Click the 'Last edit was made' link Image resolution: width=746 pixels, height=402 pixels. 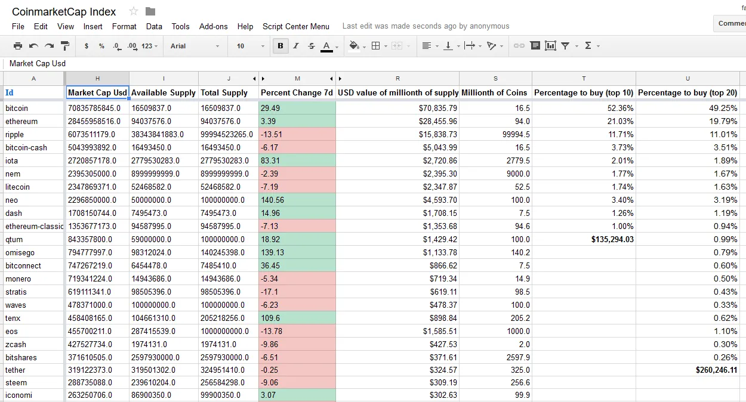(x=426, y=26)
